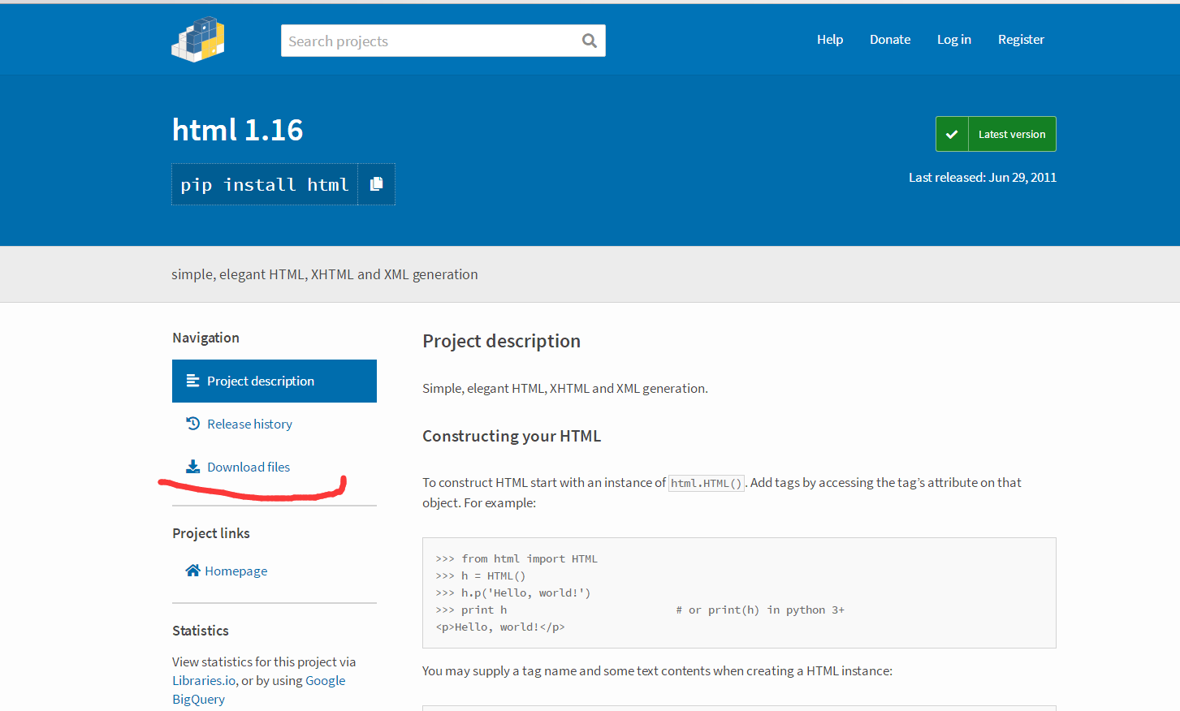Open the Download files tab
Screen dimensions: 1180x711
(274, 467)
